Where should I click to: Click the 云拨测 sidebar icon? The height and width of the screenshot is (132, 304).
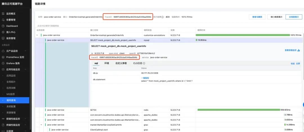click(3, 131)
